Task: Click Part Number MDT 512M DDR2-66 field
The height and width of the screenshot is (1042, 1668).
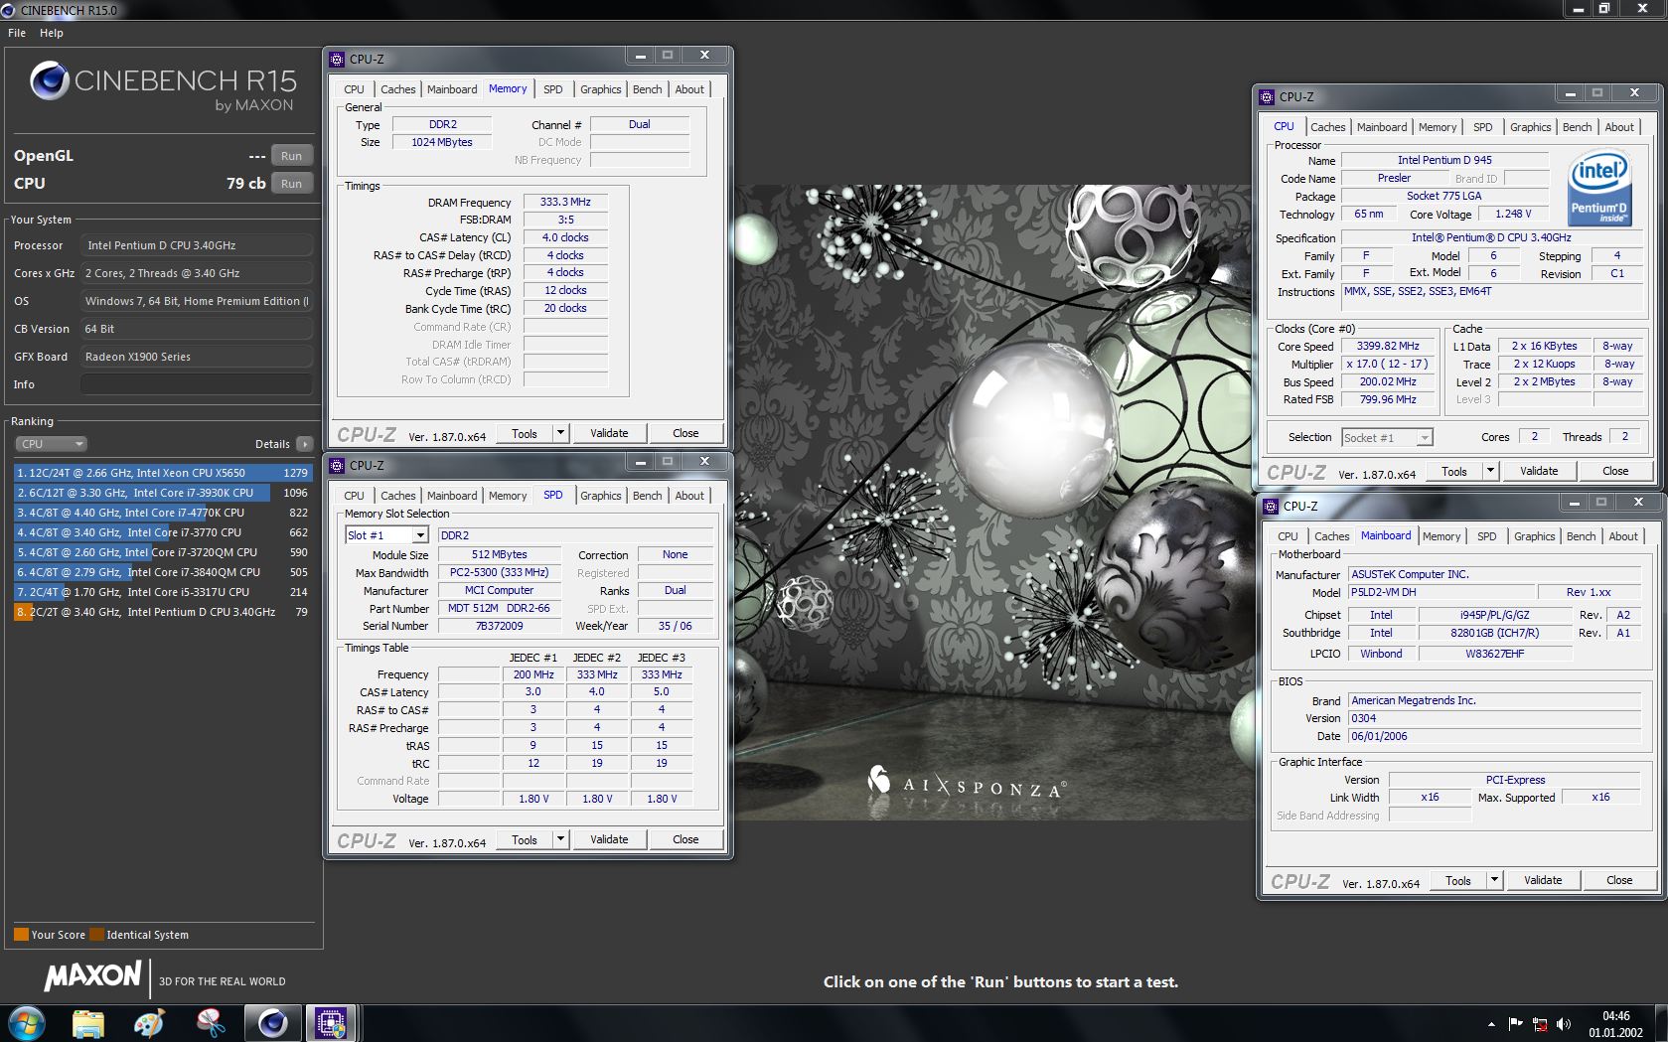Action: pyautogui.click(x=499, y=608)
